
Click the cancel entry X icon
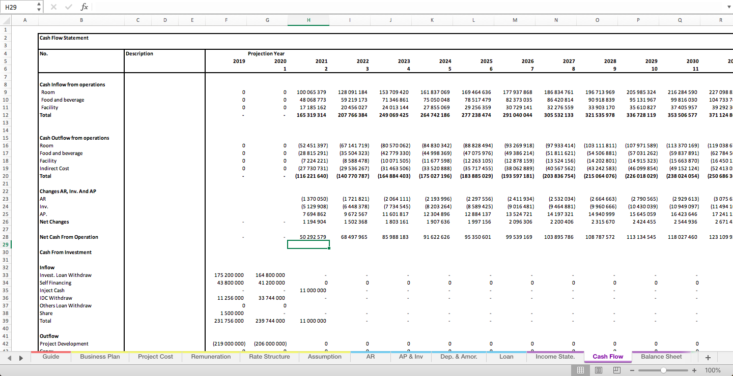click(x=53, y=7)
